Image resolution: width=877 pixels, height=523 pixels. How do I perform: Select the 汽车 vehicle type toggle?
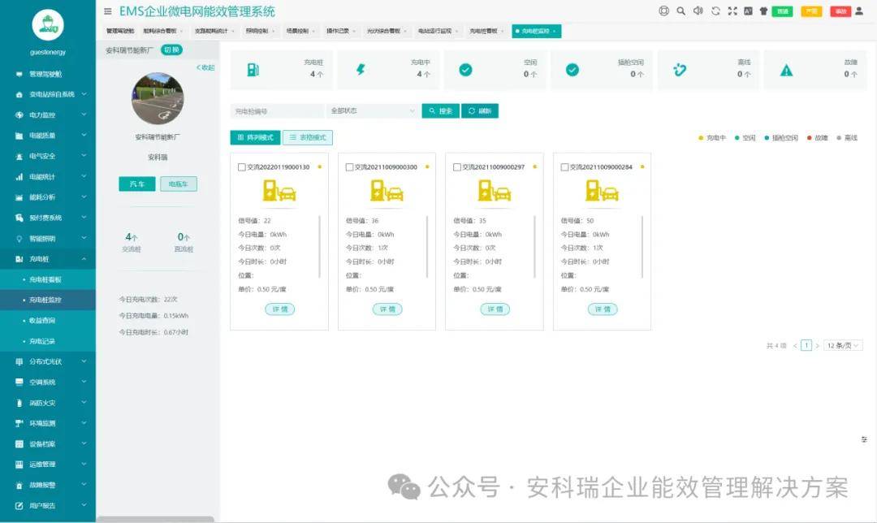pyautogui.click(x=137, y=184)
